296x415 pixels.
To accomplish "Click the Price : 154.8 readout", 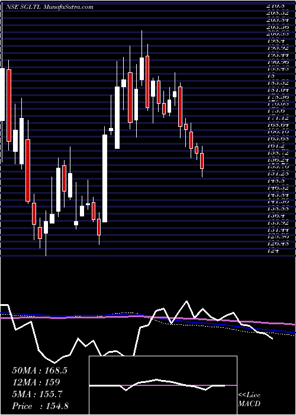I will [x=40, y=406].
